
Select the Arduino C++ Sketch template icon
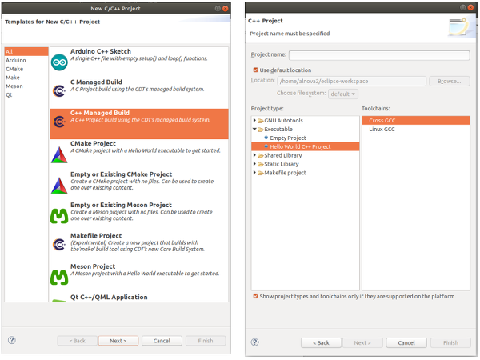[x=59, y=62]
